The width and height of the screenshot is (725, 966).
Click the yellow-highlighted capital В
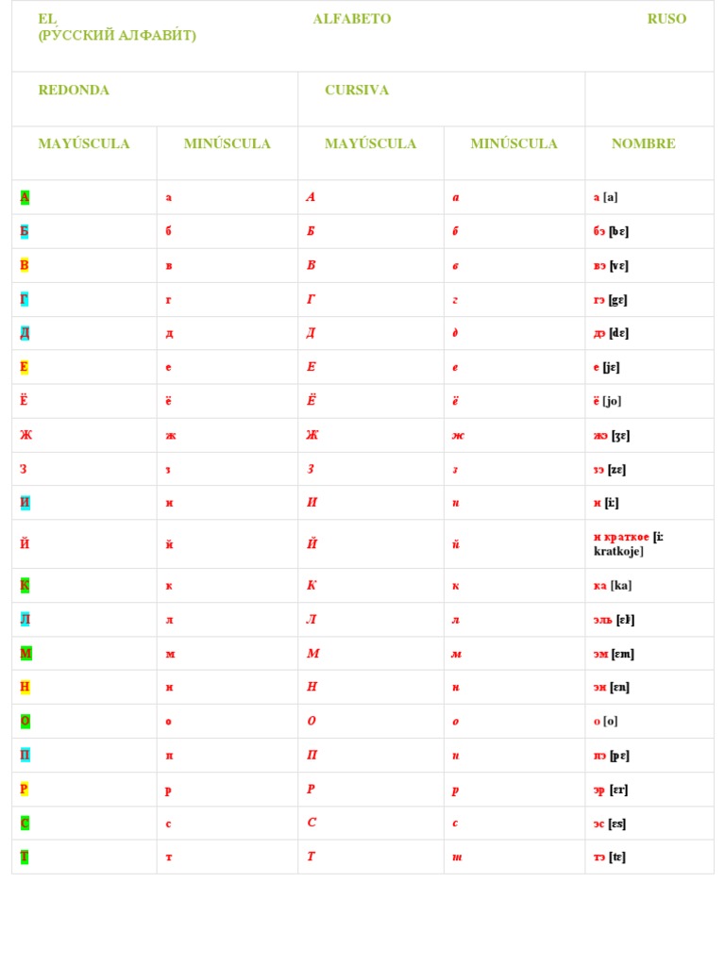point(25,265)
